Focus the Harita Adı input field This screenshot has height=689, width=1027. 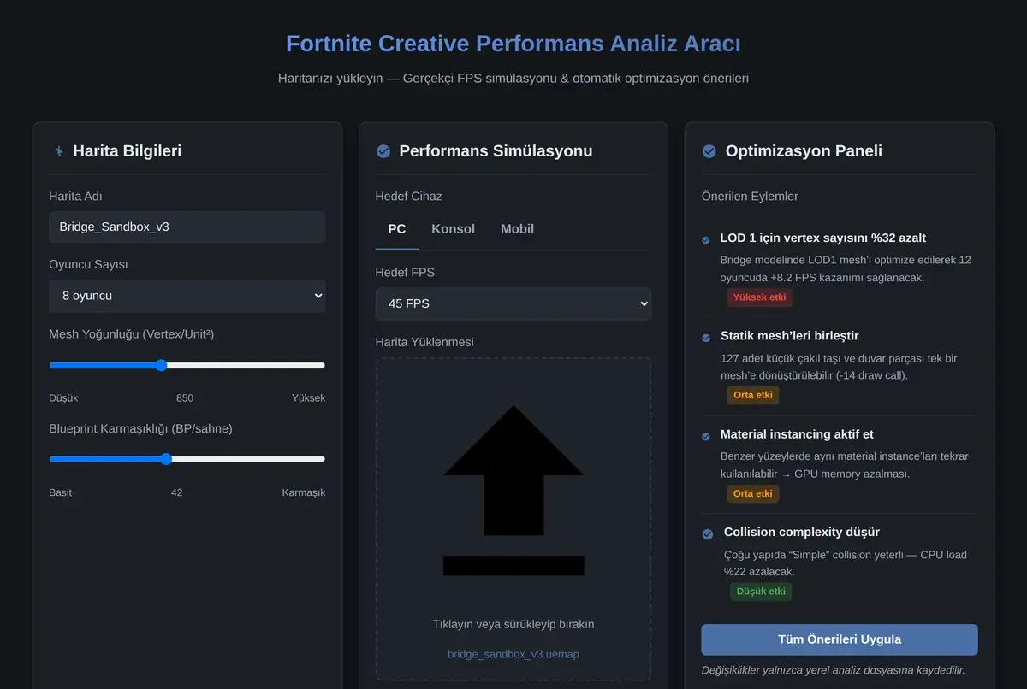click(x=187, y=227)
